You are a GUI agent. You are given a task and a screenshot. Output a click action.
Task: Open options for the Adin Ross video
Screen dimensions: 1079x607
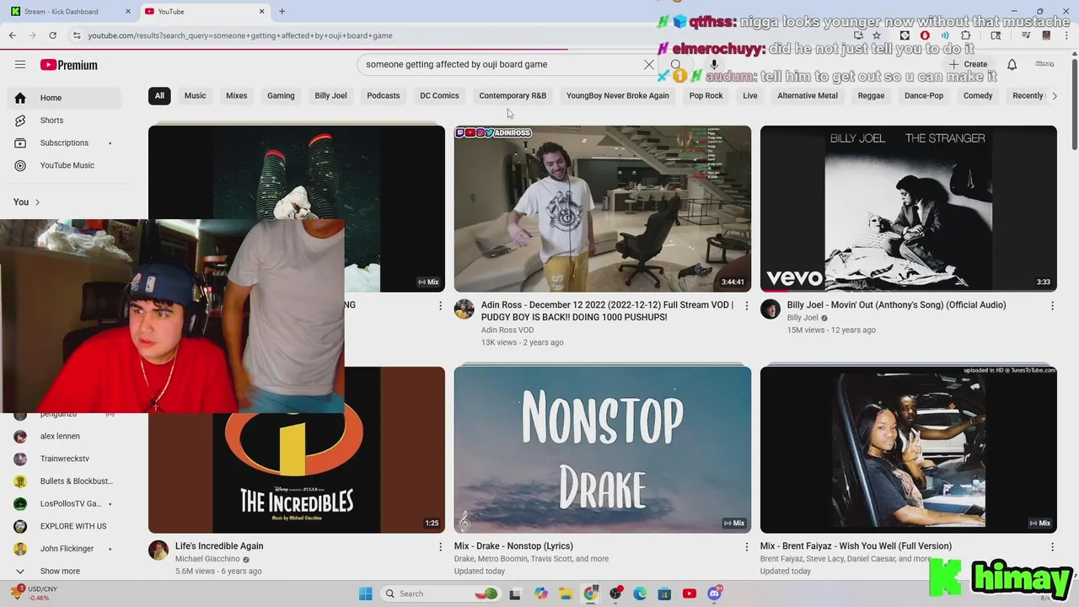tap(746, 306)
